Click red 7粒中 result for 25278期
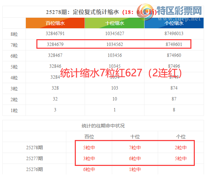205x186 pixels. point(135,148)
